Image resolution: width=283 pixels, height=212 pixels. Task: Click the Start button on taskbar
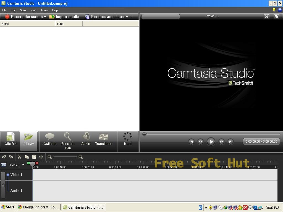pyautogui.click(x=8, y=207)
